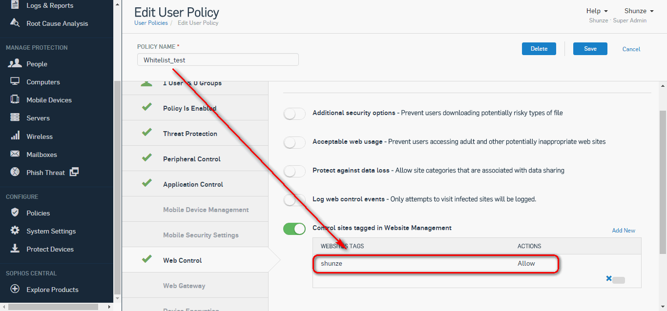Select the Web Control tab
The height and width of the screenshot is (311, 667).
[x=195, y=260]
